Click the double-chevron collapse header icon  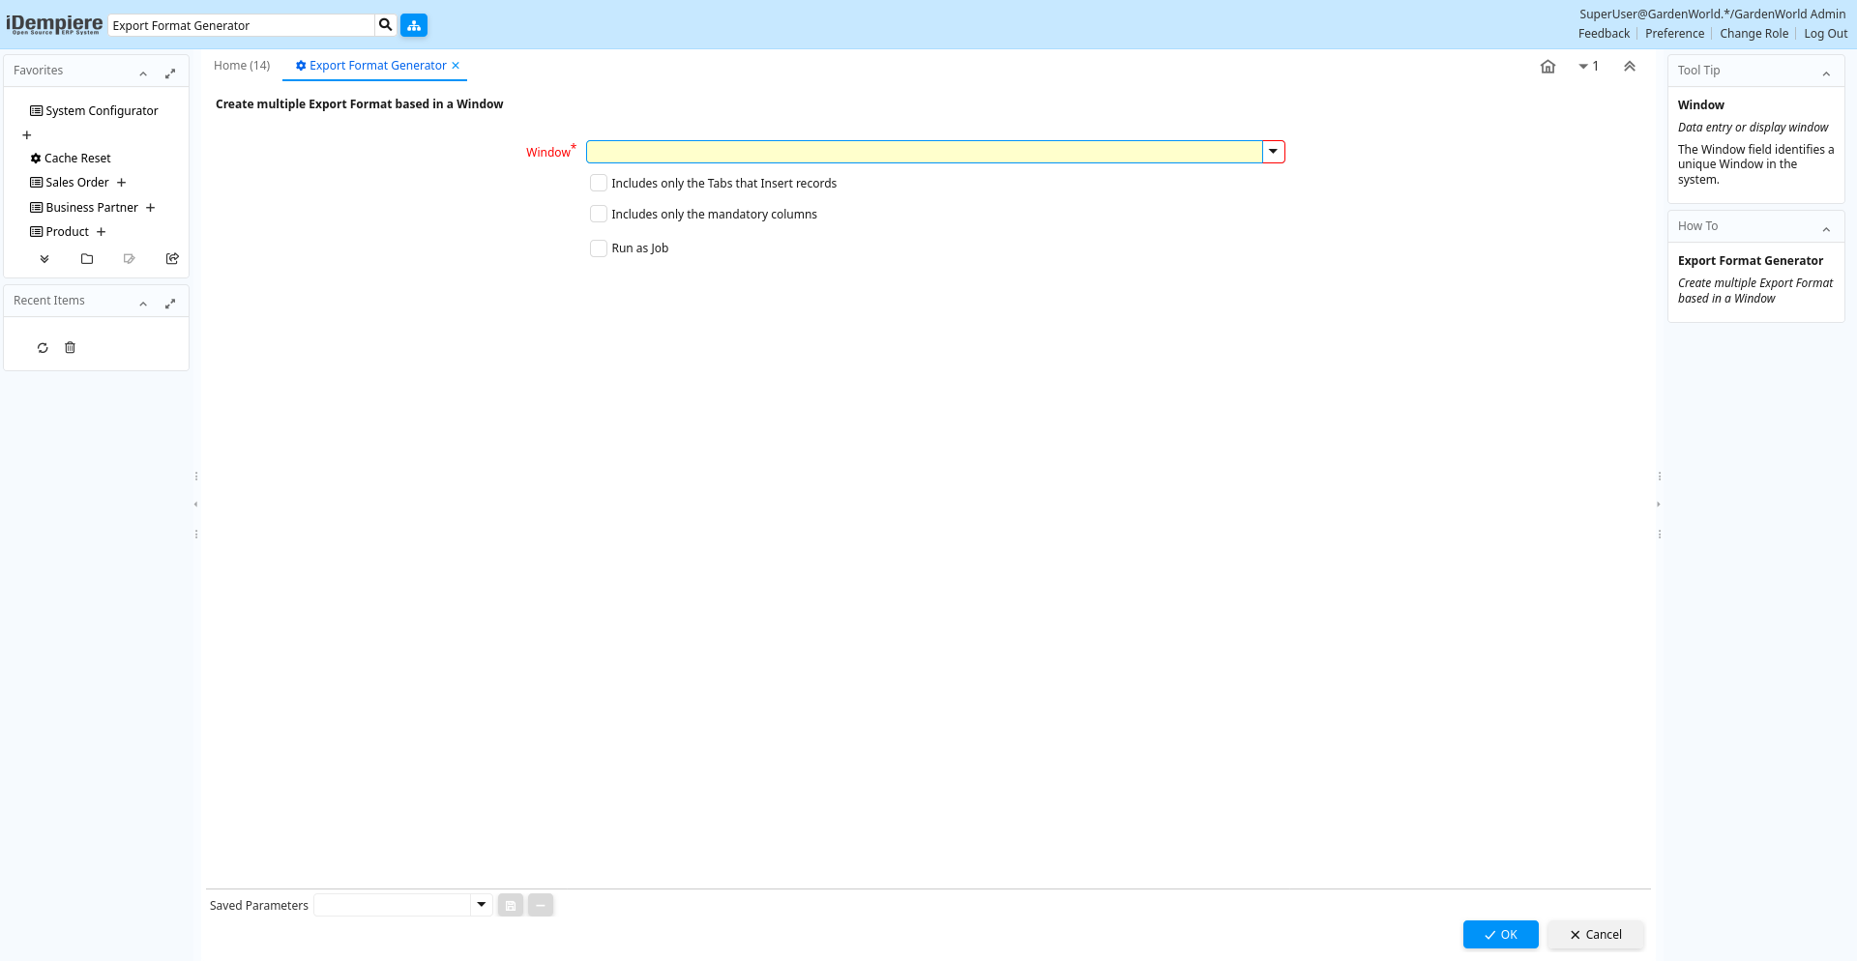tap(1630, 67)
